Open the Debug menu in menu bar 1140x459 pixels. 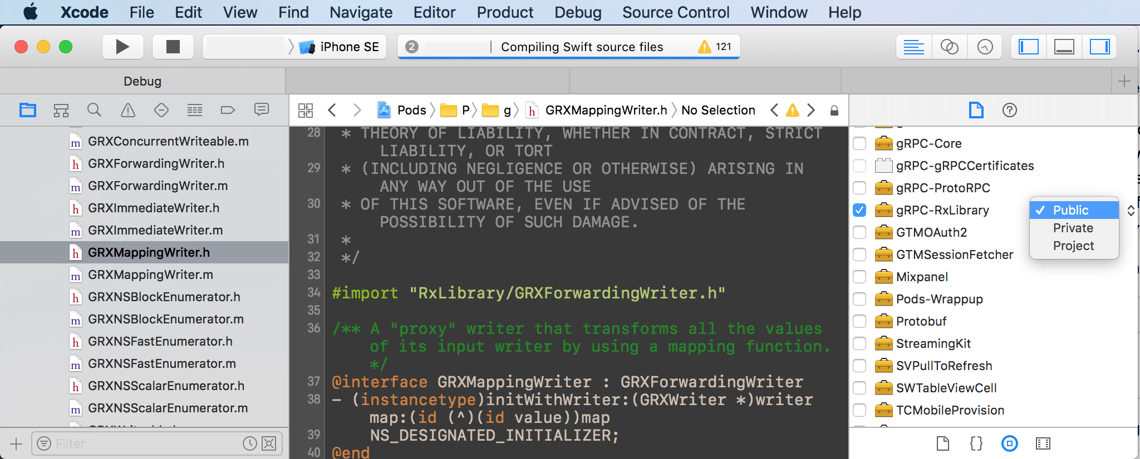[x=578, y=12]
